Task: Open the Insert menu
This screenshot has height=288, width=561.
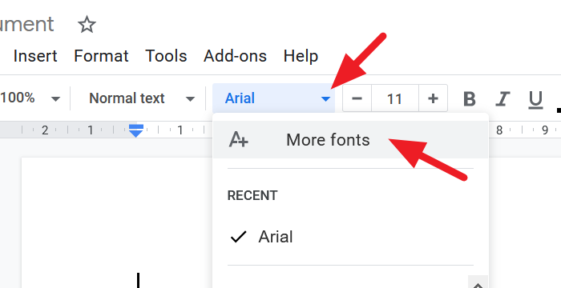Action: click(x=35, y=56)
